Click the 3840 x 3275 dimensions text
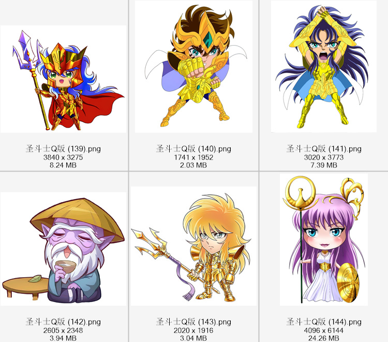Screen dimensions: 388x342 click(x=63, y=158)
